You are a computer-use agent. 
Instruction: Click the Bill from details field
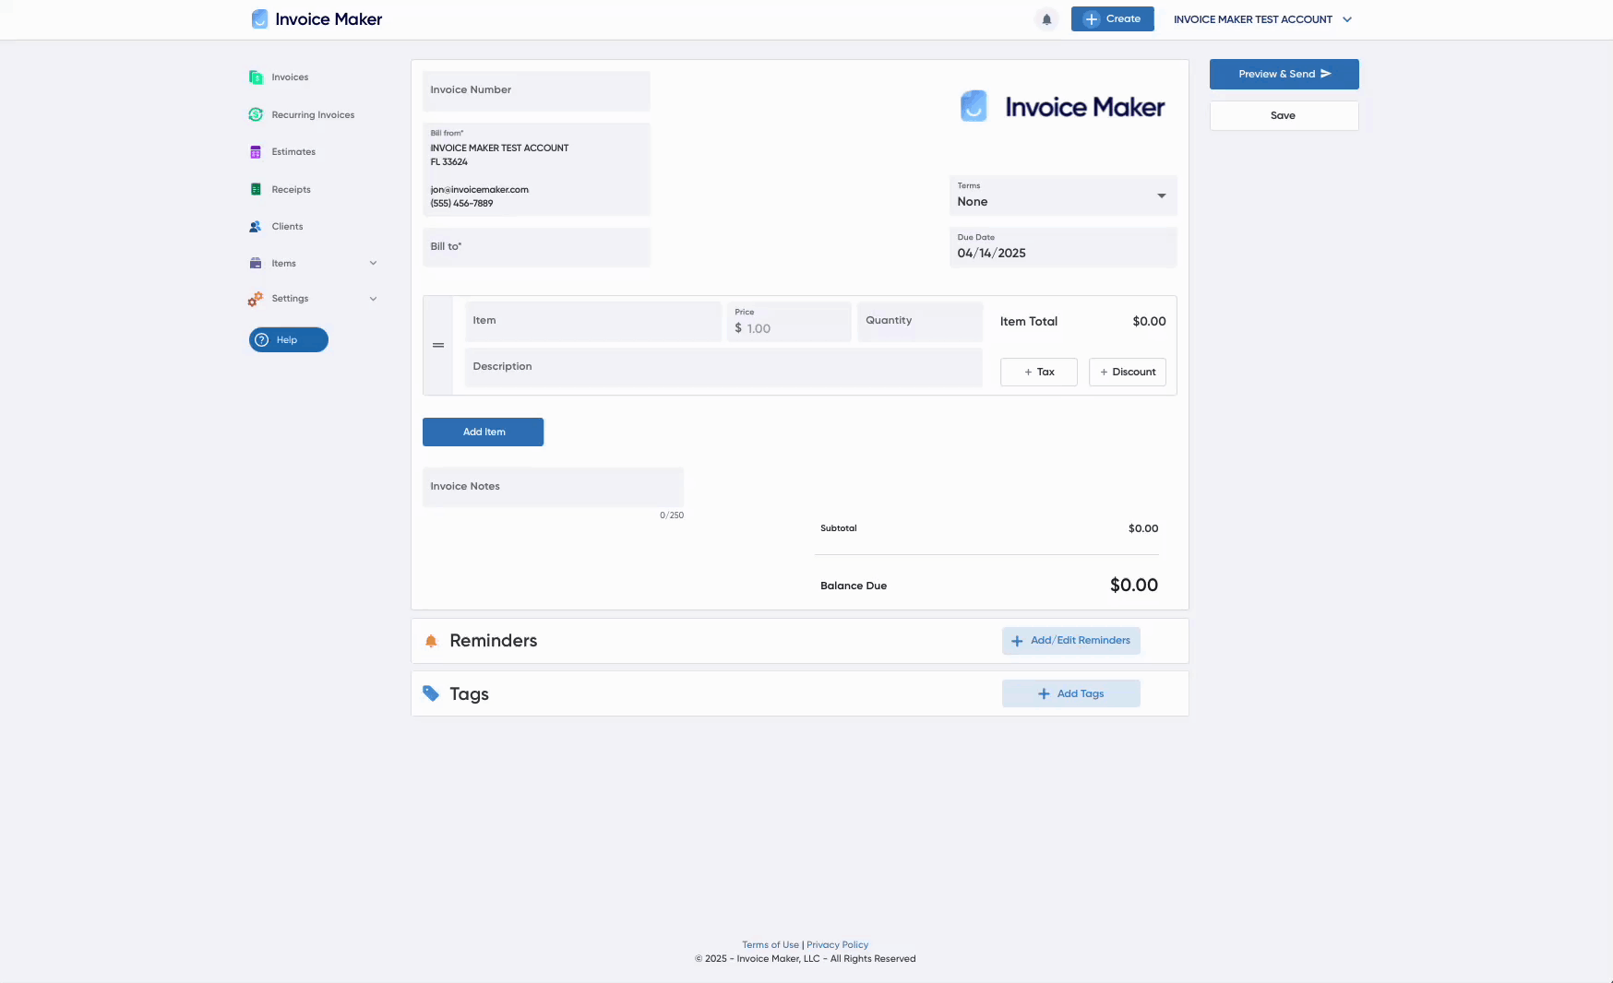(x=536, y=169)
